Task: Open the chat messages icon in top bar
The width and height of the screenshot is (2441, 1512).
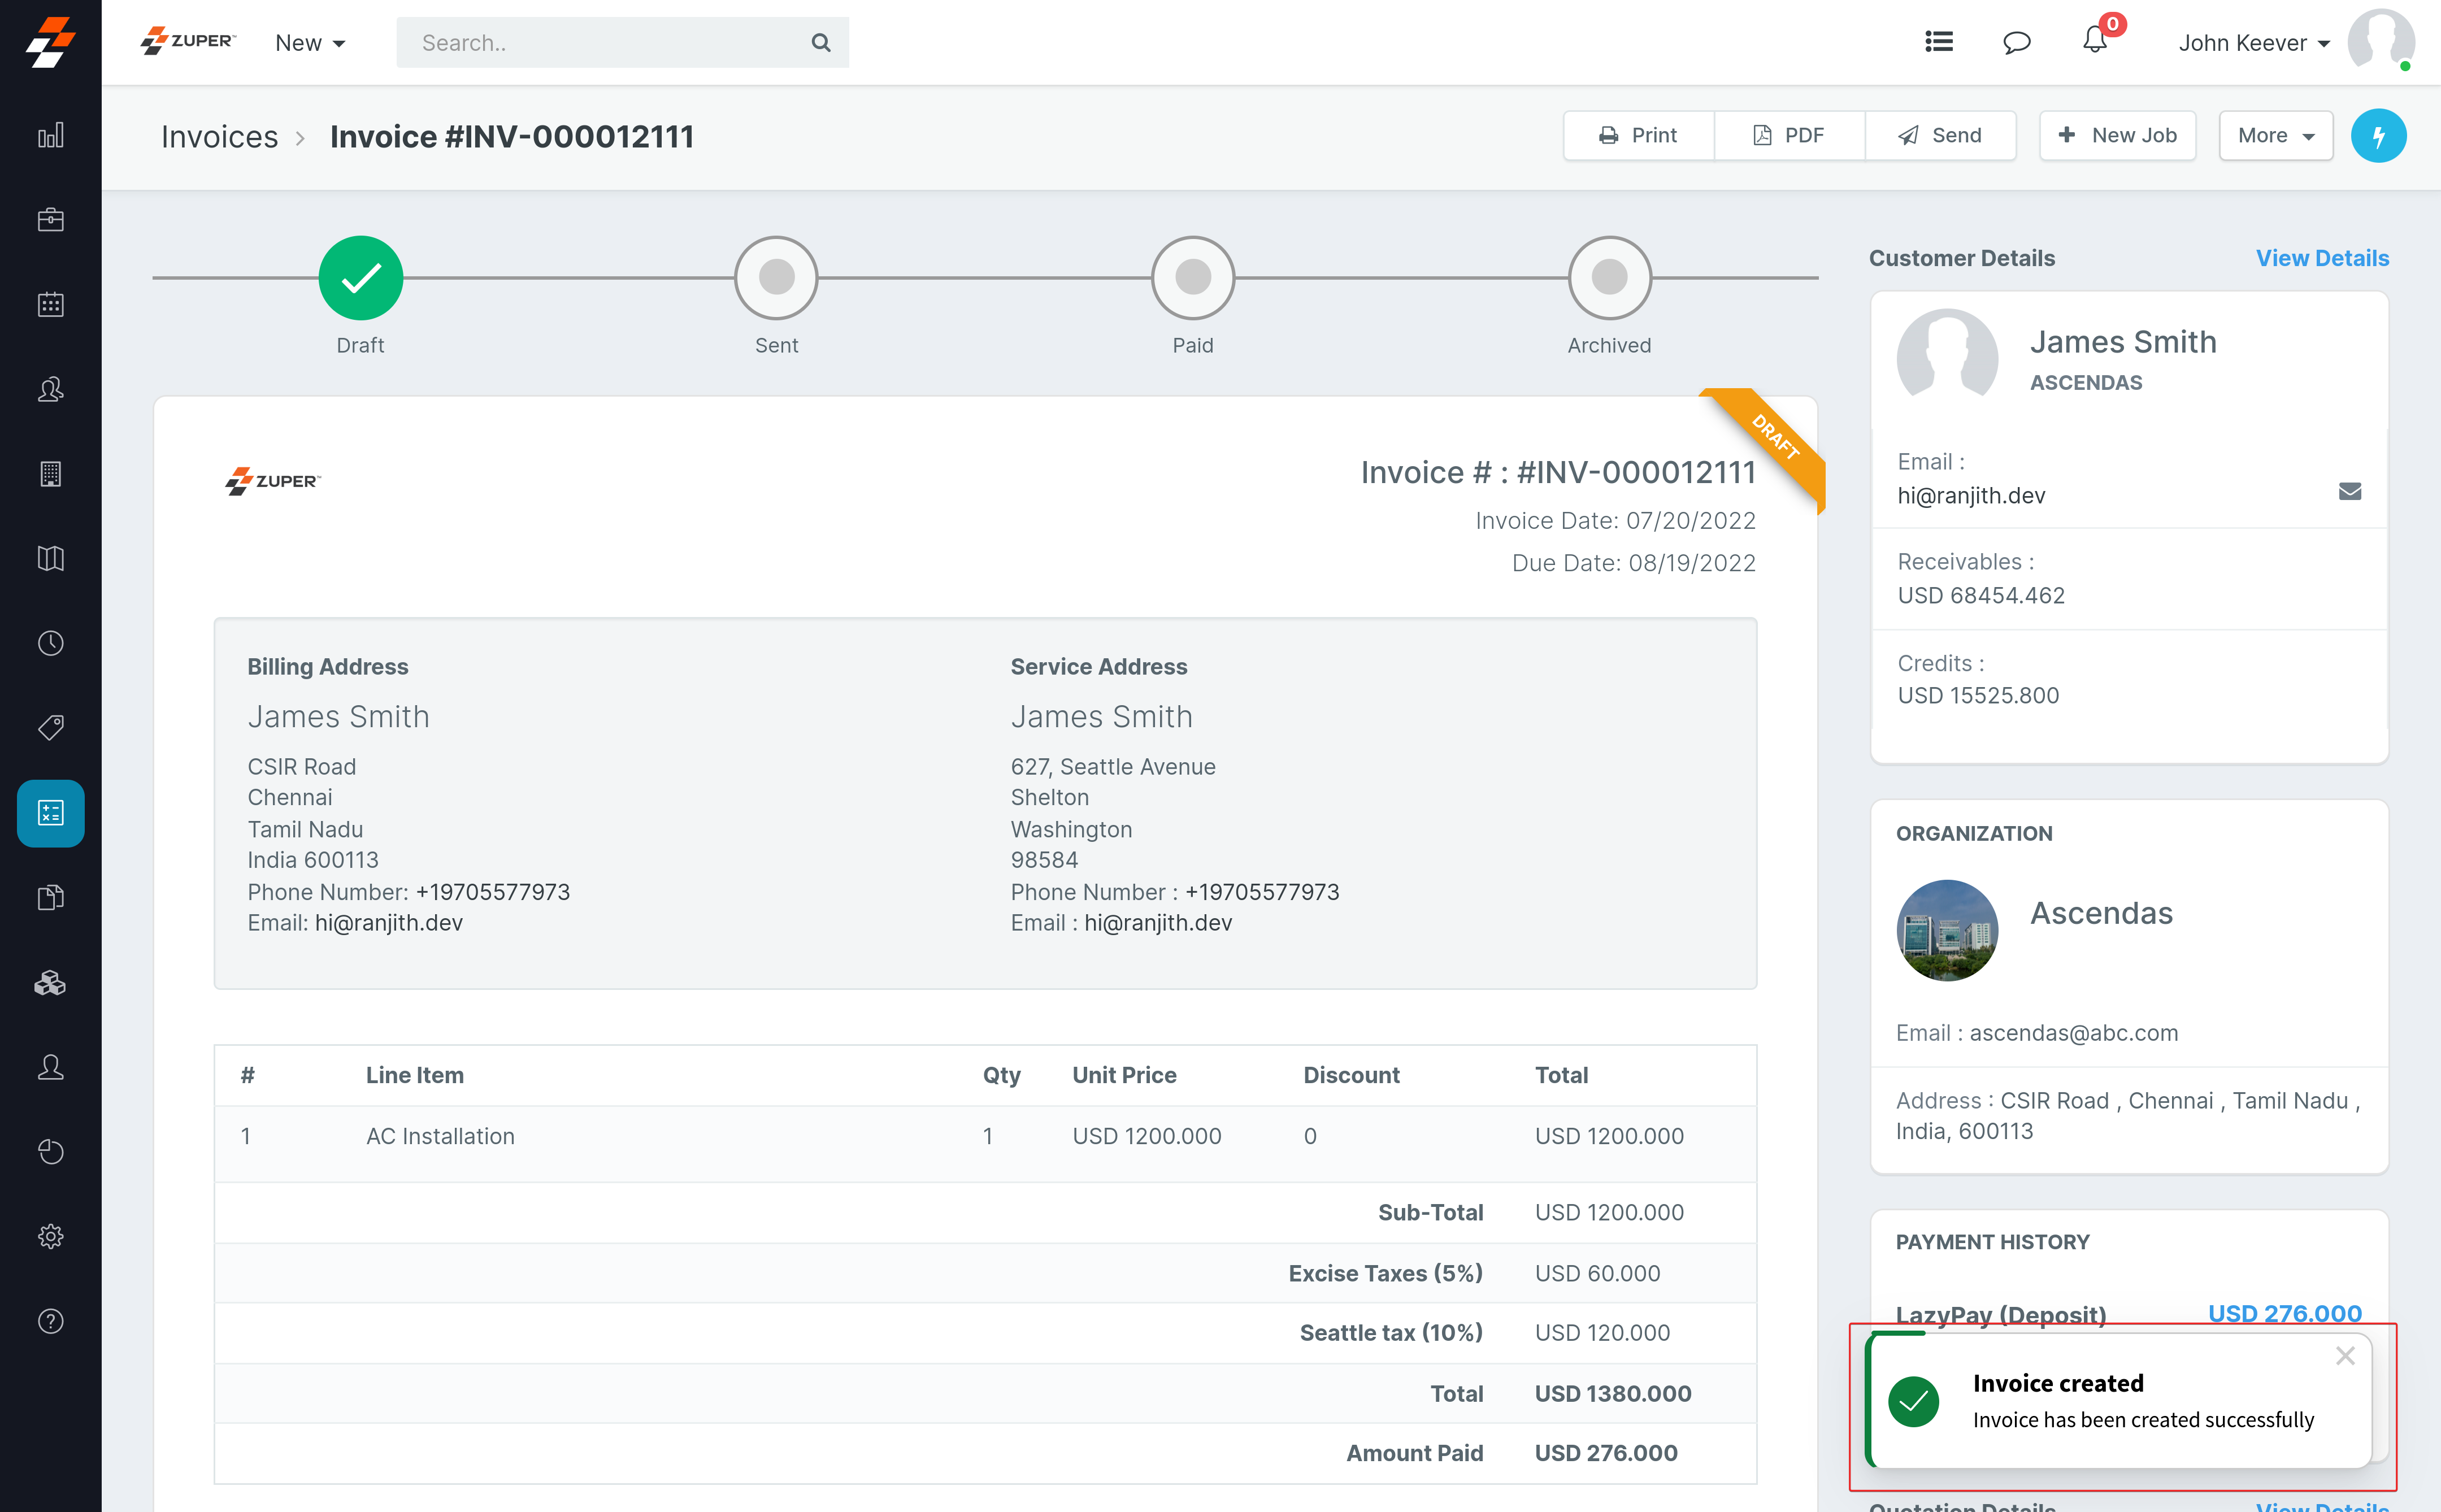Action: click(2016, 42)
